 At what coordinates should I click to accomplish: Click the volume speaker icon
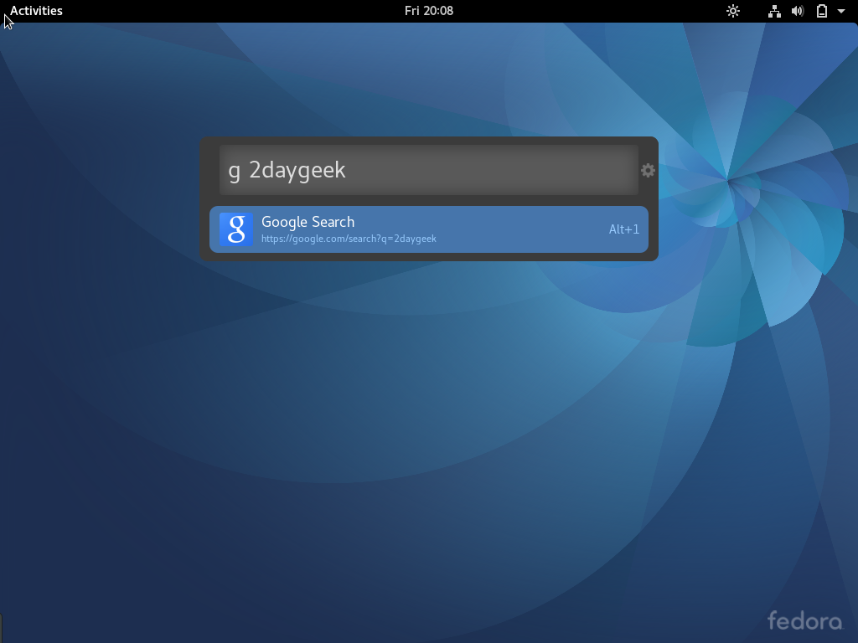click(x=798, y=11)
